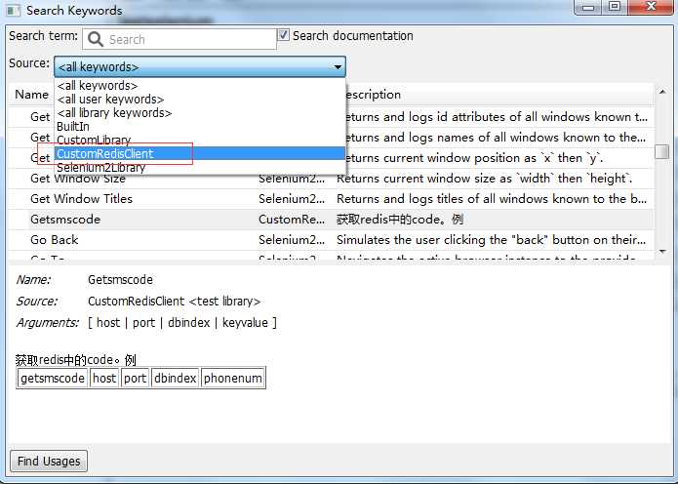678x484 pixels.
Task: Click 'Returns and logs id attributes' description
Action: pyautogui.click(x=496, y=117)
